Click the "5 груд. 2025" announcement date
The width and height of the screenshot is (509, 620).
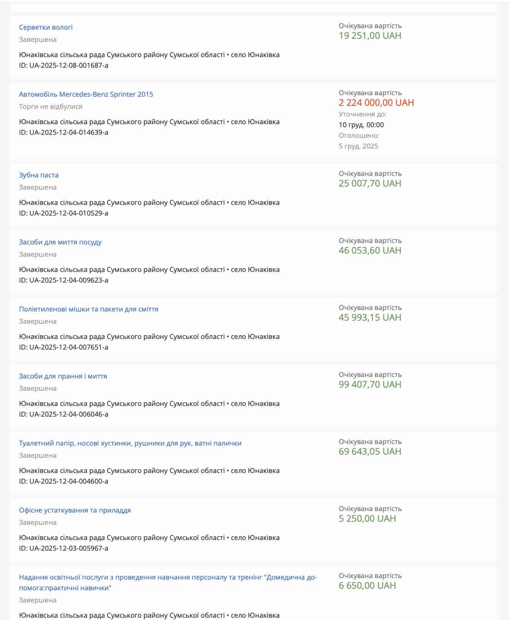coord(358,146)
